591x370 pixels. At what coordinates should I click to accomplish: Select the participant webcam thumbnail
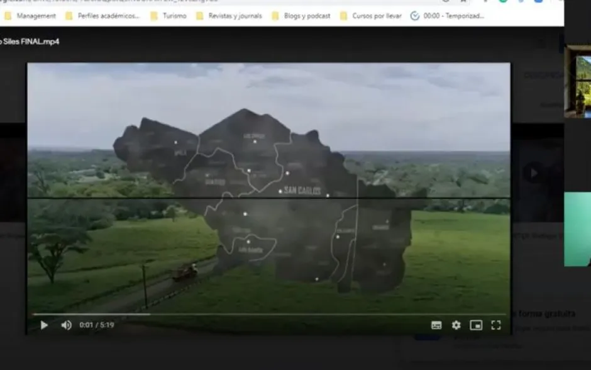(x=578, y=82)
